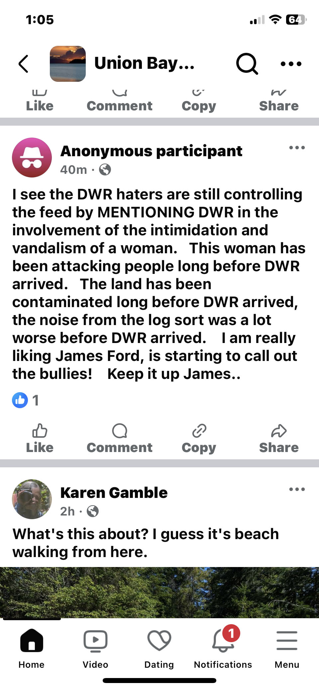Switch to the Video tab

tap(95, 649)
